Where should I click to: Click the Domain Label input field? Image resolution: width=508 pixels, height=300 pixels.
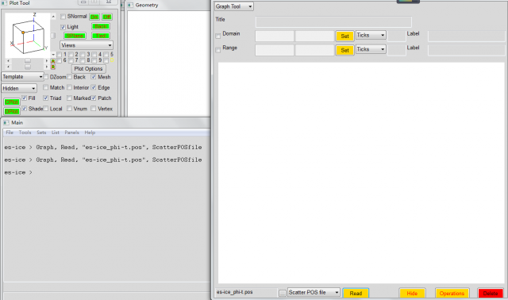click(467, 36)
